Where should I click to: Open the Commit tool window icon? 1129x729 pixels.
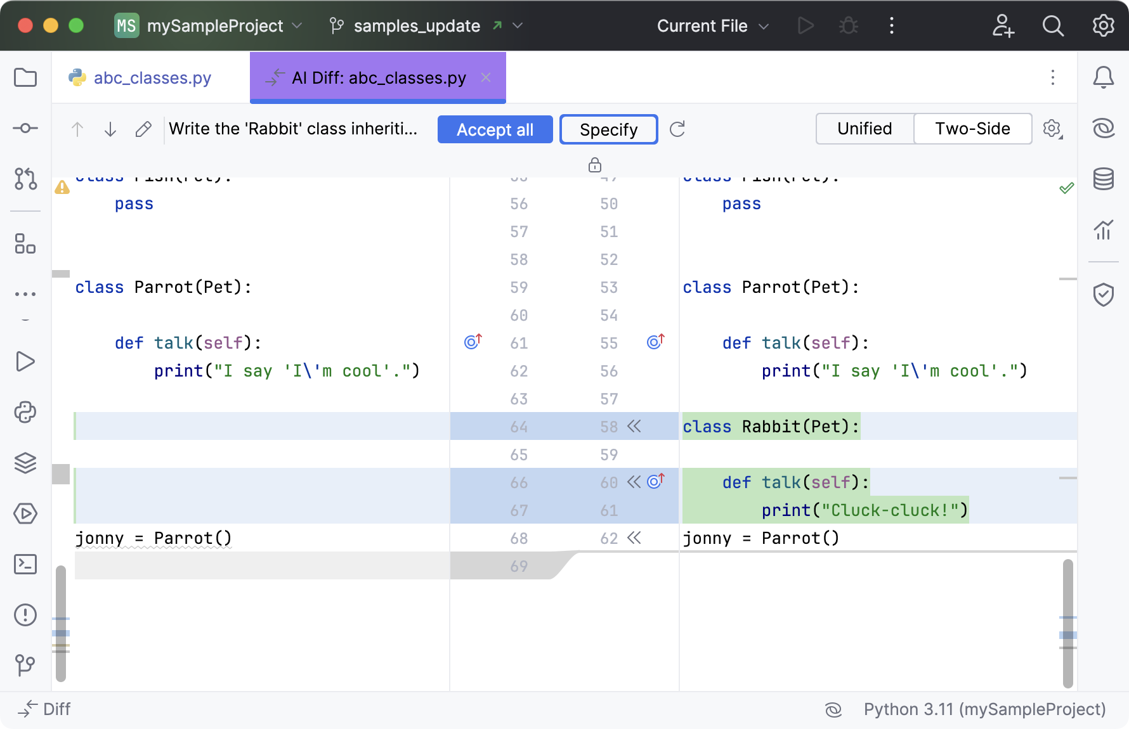[25, 128]
